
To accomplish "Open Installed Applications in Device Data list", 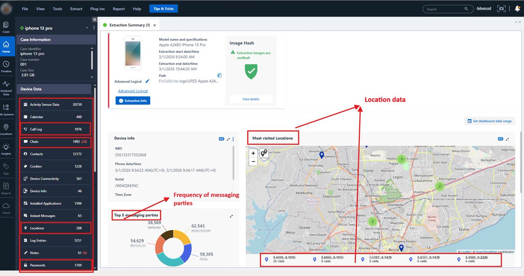I will click(55, 204).
